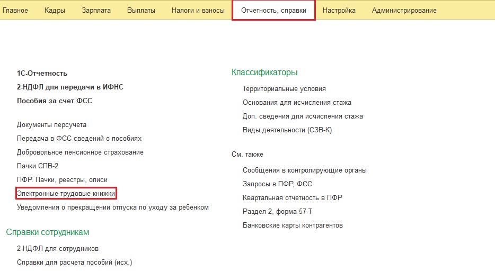This screenshot has height=271, width=495.
Task: Open Запросы в ПФР, ФСС
Action: [277, 184]
